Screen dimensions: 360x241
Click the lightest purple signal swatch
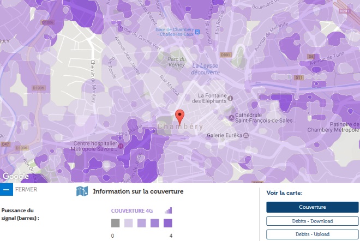[x=129, y=223]
